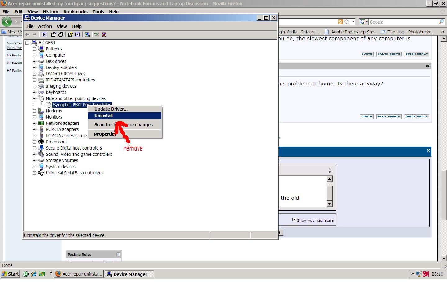447x283 pixels.
Task: Click the Update Driver toolbar icon
Action: point(97,34)
